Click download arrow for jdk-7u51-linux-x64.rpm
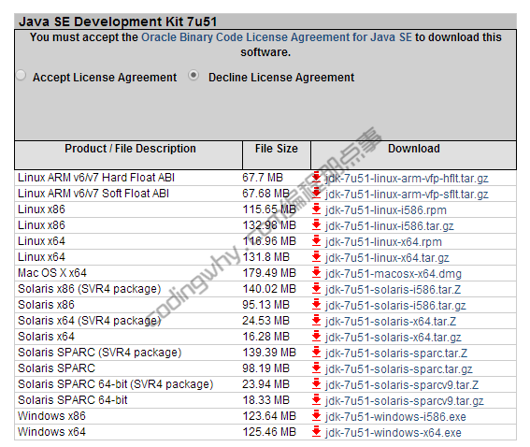The height and width of the screenshot is (447, 530). pos(316,240)
